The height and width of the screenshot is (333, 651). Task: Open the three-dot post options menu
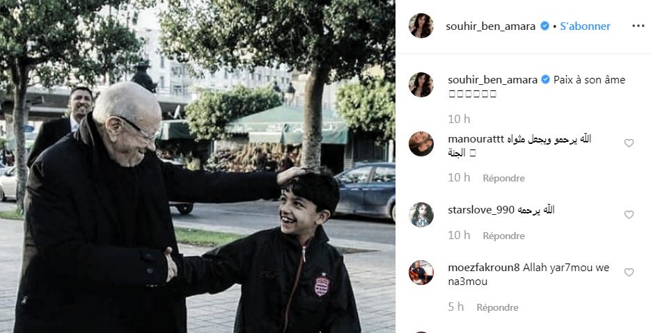pyautogui.click(x=638, y=26)
